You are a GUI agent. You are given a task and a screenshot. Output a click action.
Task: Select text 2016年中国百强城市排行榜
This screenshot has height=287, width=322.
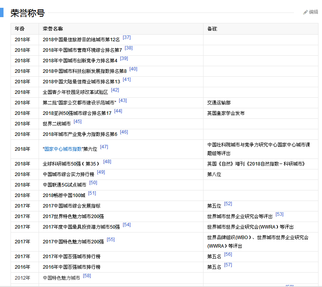pyautogui.click(x=71, y=267)
